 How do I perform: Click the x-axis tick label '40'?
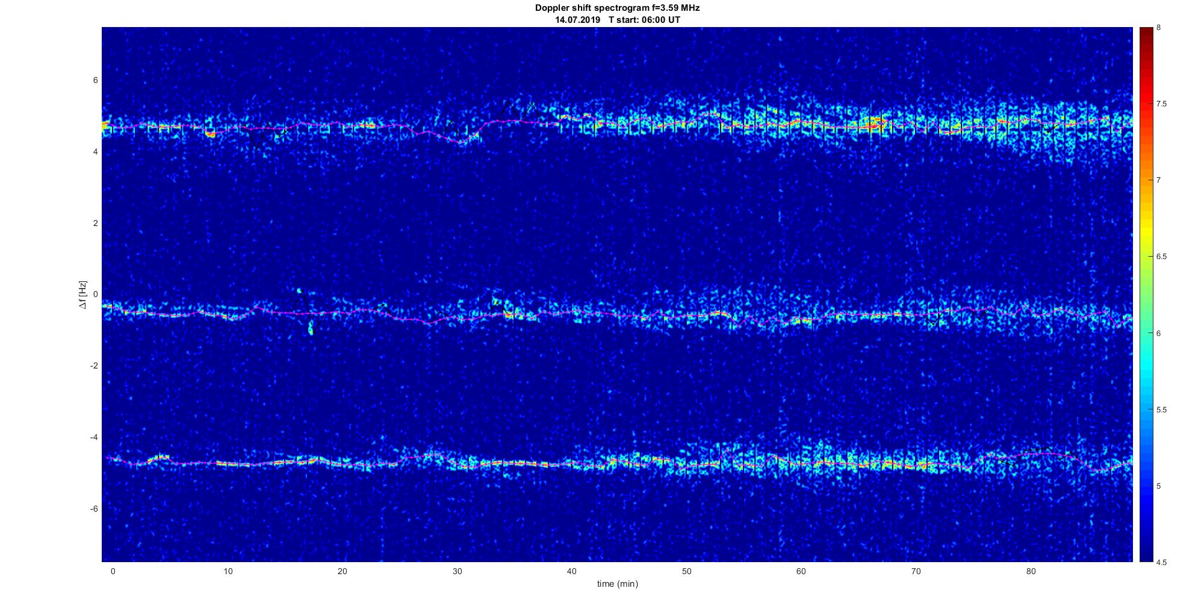(x=572, y=571)
